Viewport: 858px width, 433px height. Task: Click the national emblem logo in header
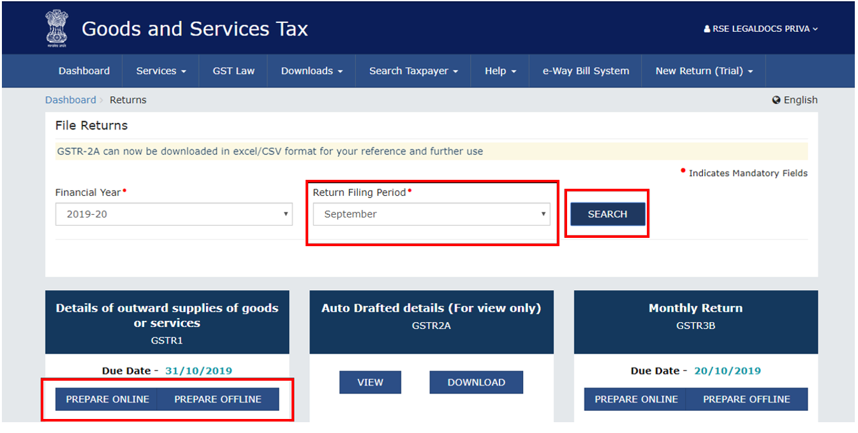[x=56, y=28]
